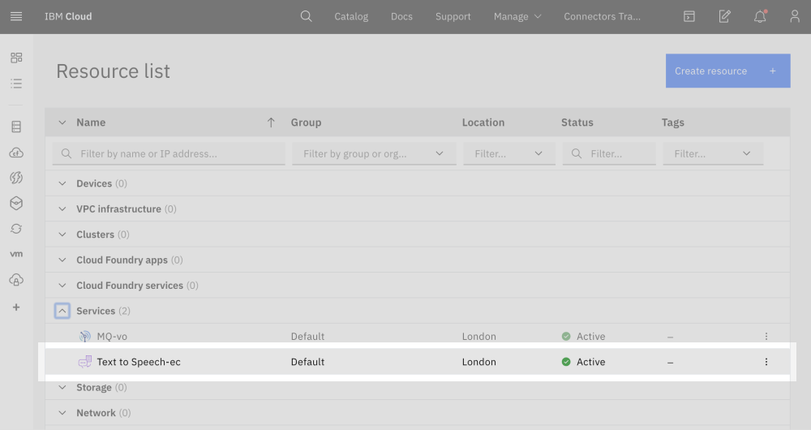Open the Filter by group dropdown
Image resolution: width=811 pixels, height=430 pixels.
[x=370, y=153]
